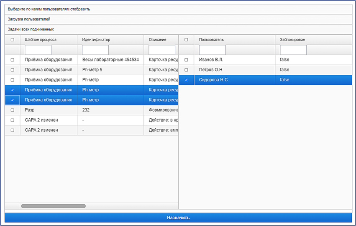Uncheck the Сидорова Н.С. user checkbox
The height and width of the screenshot is (226, 356).
click(186, 80)
